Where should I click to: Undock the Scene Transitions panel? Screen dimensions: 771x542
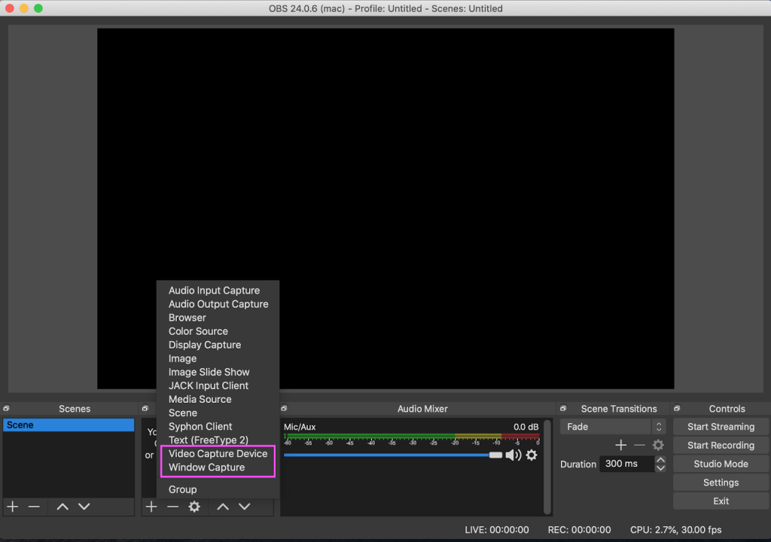pos(563,409)
